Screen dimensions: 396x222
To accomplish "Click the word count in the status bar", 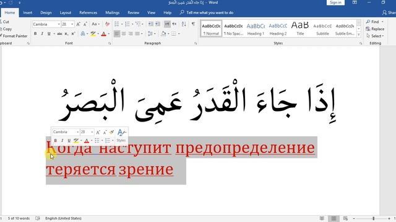I will click(x=19, y=218).
